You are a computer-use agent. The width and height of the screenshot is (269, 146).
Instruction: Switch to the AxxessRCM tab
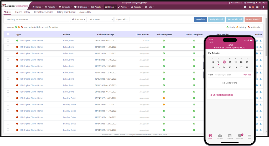(85, 12)
